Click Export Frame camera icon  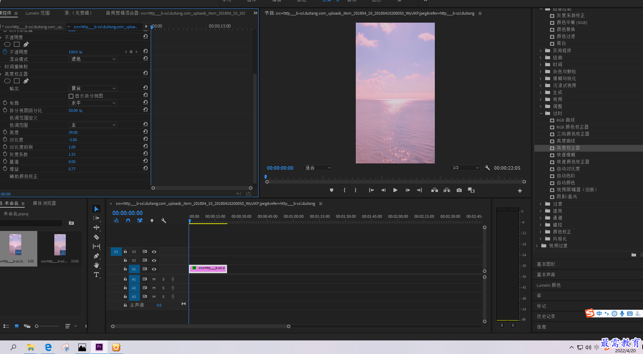(x=459, y=190)
